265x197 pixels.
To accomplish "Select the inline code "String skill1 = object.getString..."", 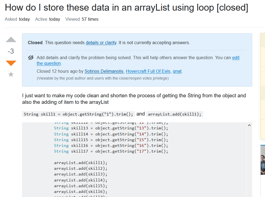I will coord(78,114).
